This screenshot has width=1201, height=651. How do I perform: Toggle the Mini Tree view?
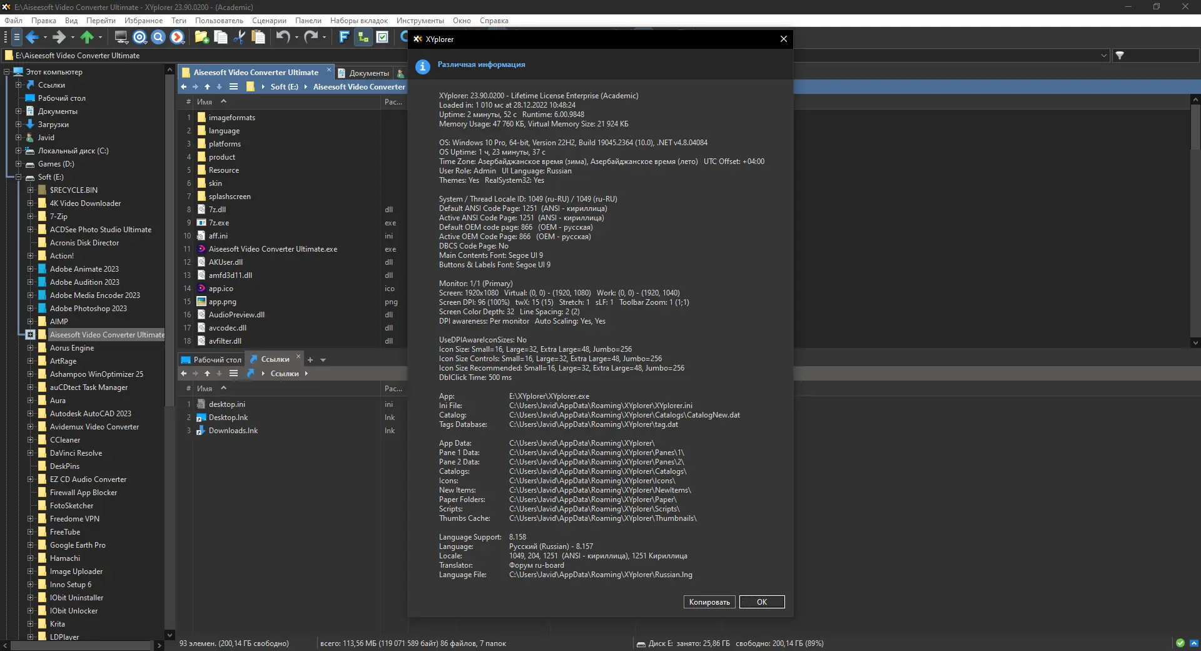click(362, 38)
